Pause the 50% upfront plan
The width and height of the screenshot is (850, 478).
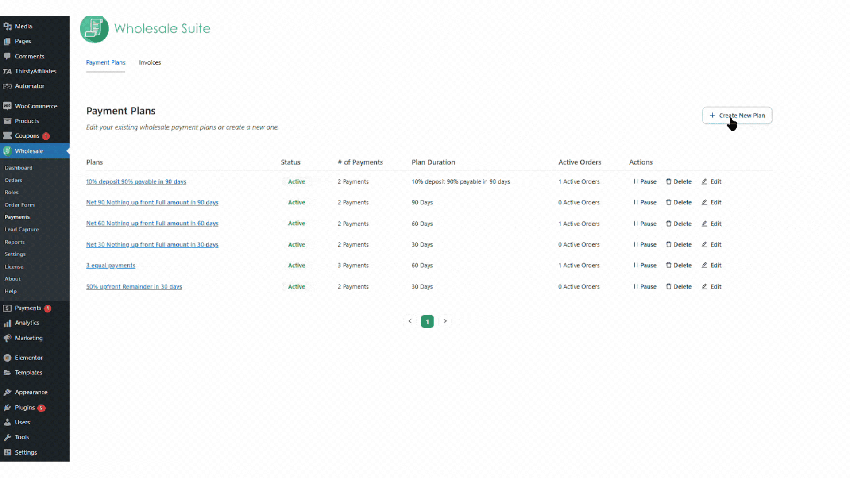(645, 287)
